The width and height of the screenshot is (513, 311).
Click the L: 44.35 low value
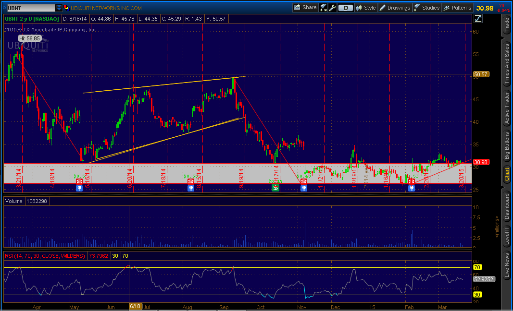pyautogui.click(x=148, y=19)
